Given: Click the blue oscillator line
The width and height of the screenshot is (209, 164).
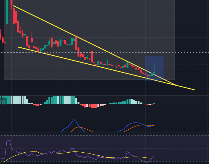Looking at the screenshot, I should [135, 123].
